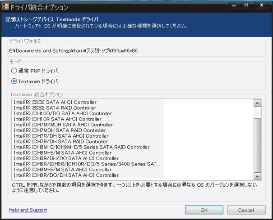Open the Help and Support link
Viewport: 273px width, 220px height.
tap(28, 210)
